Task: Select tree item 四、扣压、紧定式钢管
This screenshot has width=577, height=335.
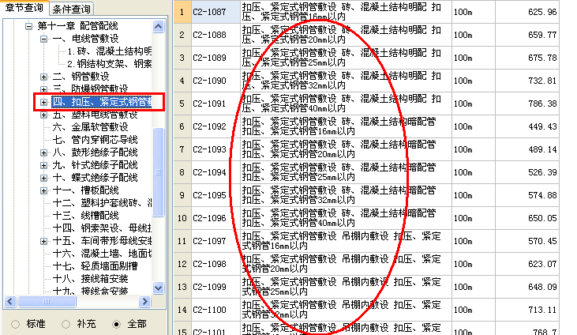Action: [x=102, y=102]
